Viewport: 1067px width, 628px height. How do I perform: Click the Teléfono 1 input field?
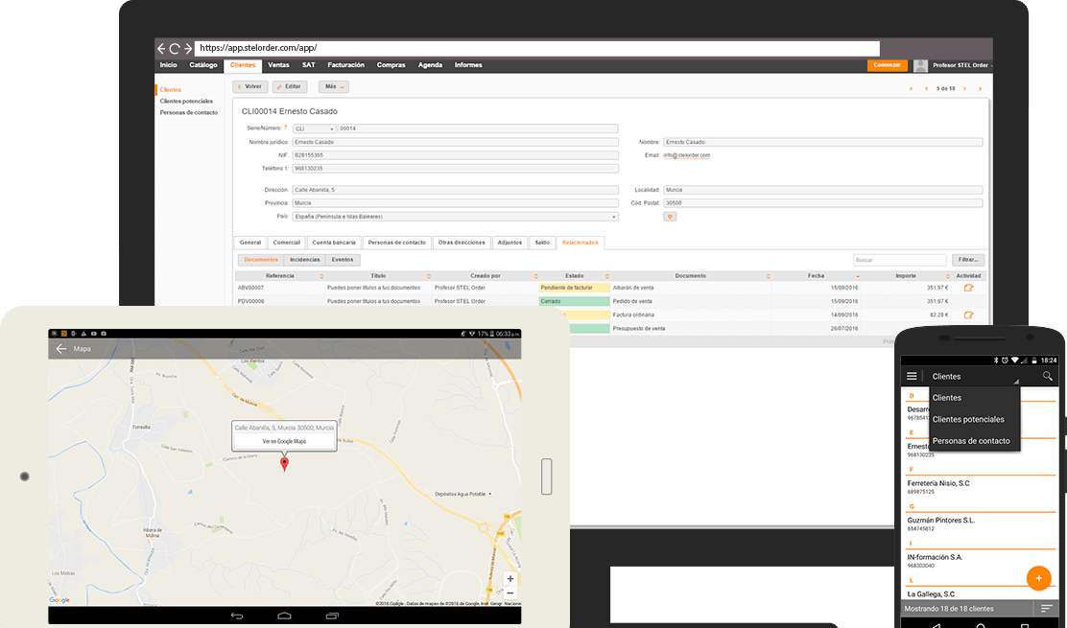(x=455, y=169)
